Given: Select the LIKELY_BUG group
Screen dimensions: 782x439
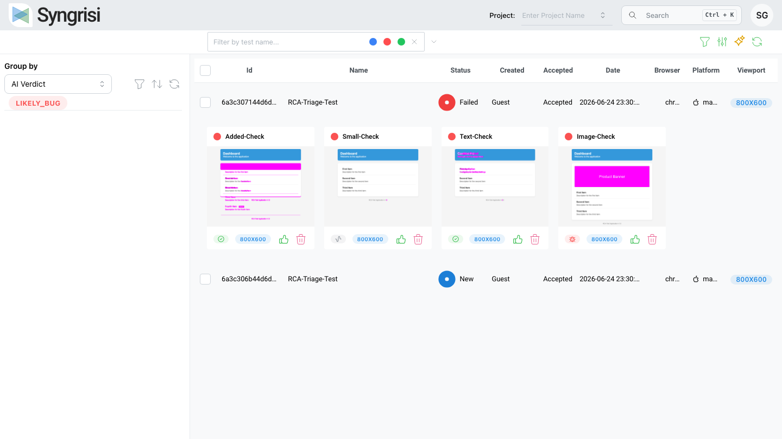Looking at the screenshot, I should pos(38,103).
